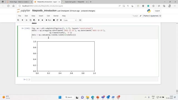Close the Matplotlib_introduction browser tab
178x100 pixels.
[59, 2]
